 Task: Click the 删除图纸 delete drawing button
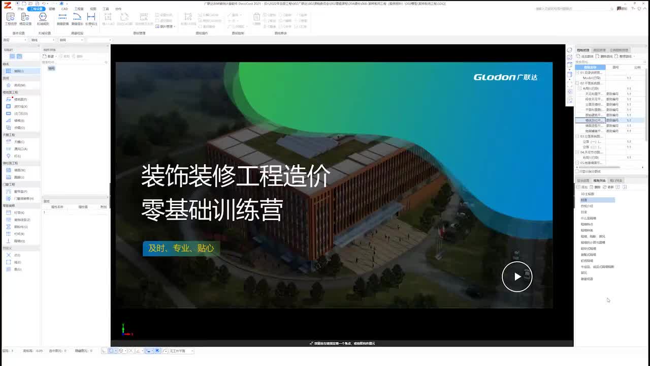click(x=605, y=56)
